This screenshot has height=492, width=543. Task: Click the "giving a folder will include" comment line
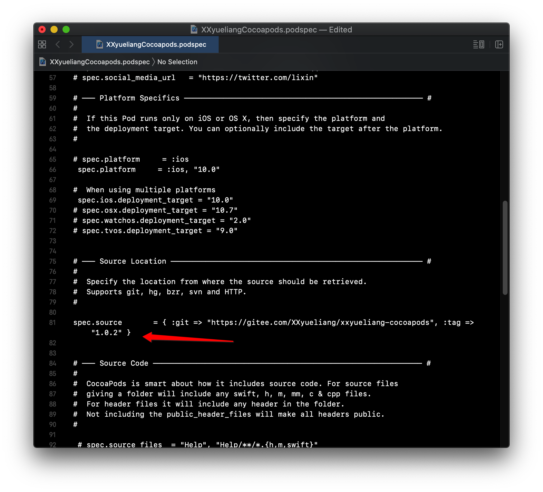[x=222, y=394]
